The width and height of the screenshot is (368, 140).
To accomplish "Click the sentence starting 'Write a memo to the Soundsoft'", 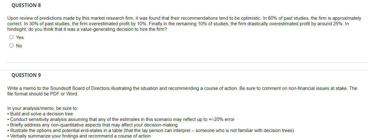I will [182, 88].
